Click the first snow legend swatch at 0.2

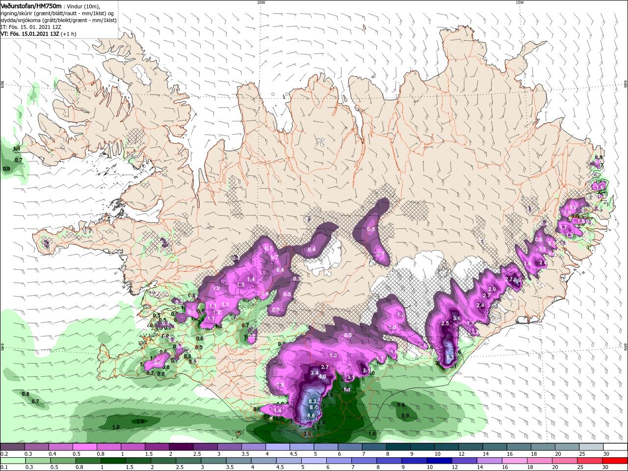click(12, 447)
